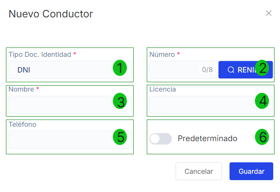This screenshot has height=192, width=280.
Task: Open the Tipo Doc. Identidad dropdown
Action: click(x=59, y=70)
